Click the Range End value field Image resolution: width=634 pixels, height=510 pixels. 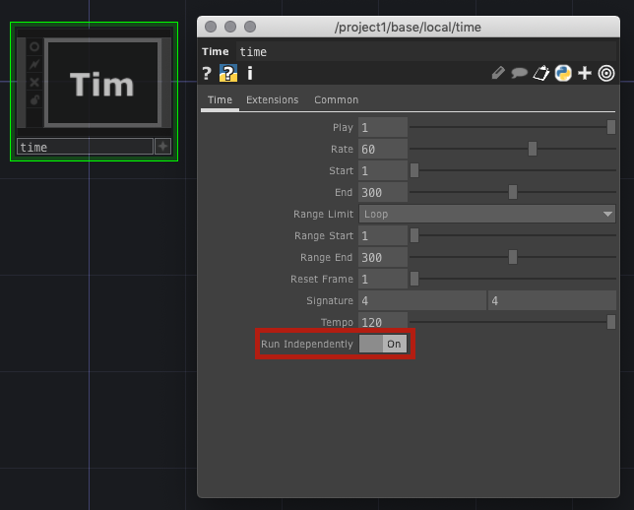(383, 257)
